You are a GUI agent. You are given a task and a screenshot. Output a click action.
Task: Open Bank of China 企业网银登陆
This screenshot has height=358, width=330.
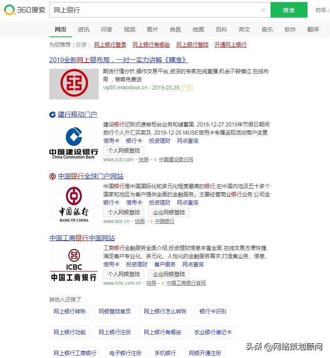[x=169, y=213]
